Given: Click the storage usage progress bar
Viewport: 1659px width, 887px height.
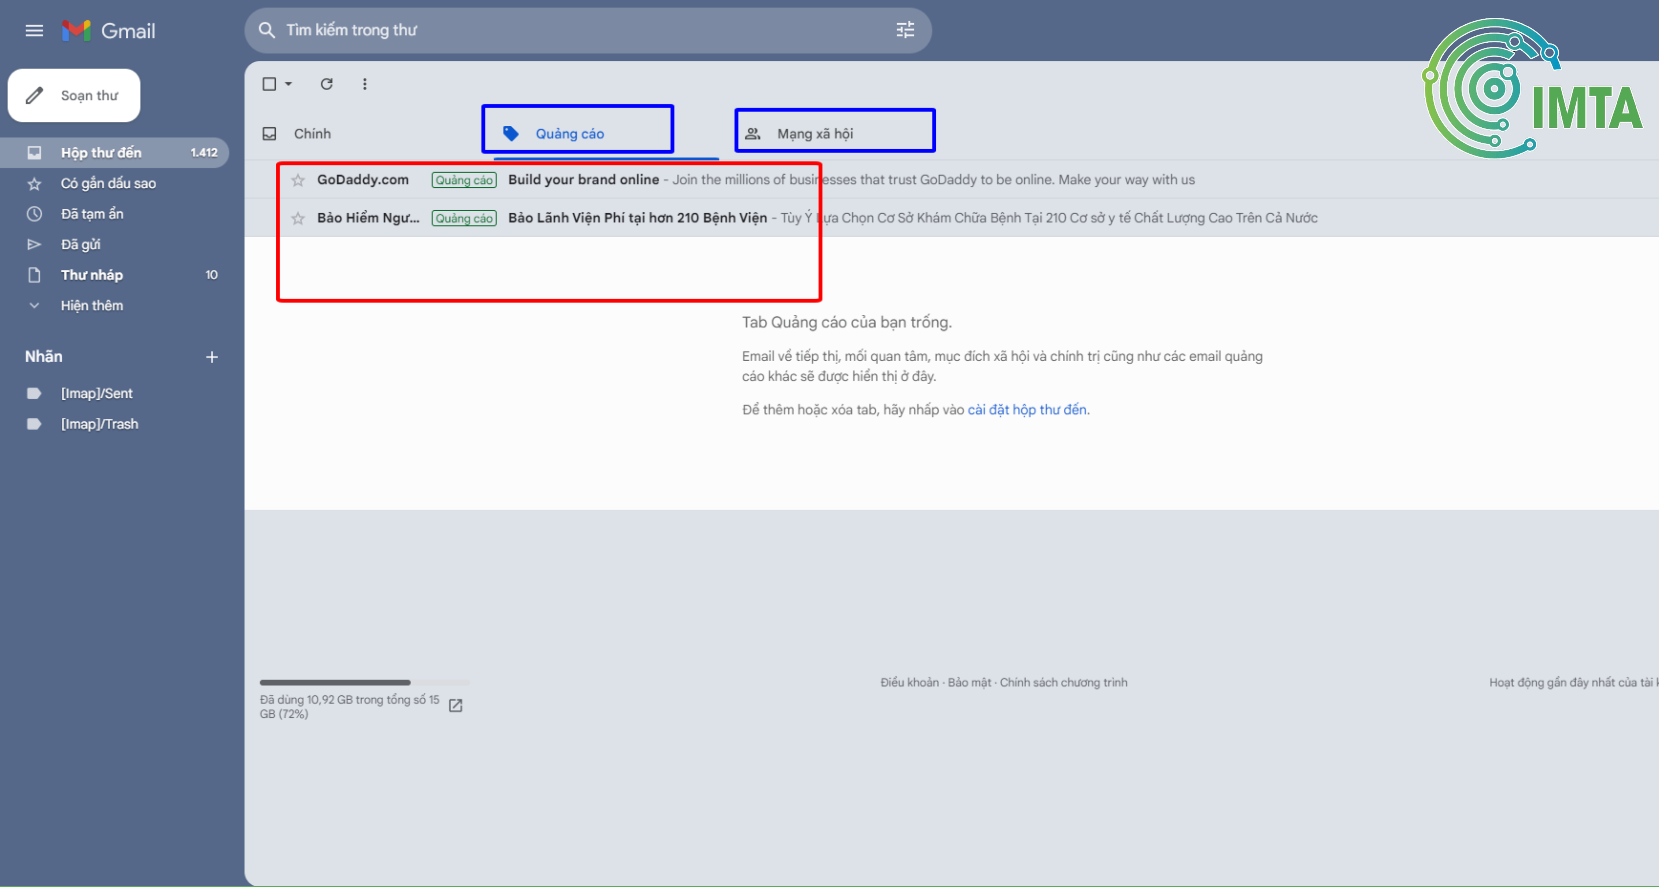Looking at the screenshot, I should click(365, 682).
